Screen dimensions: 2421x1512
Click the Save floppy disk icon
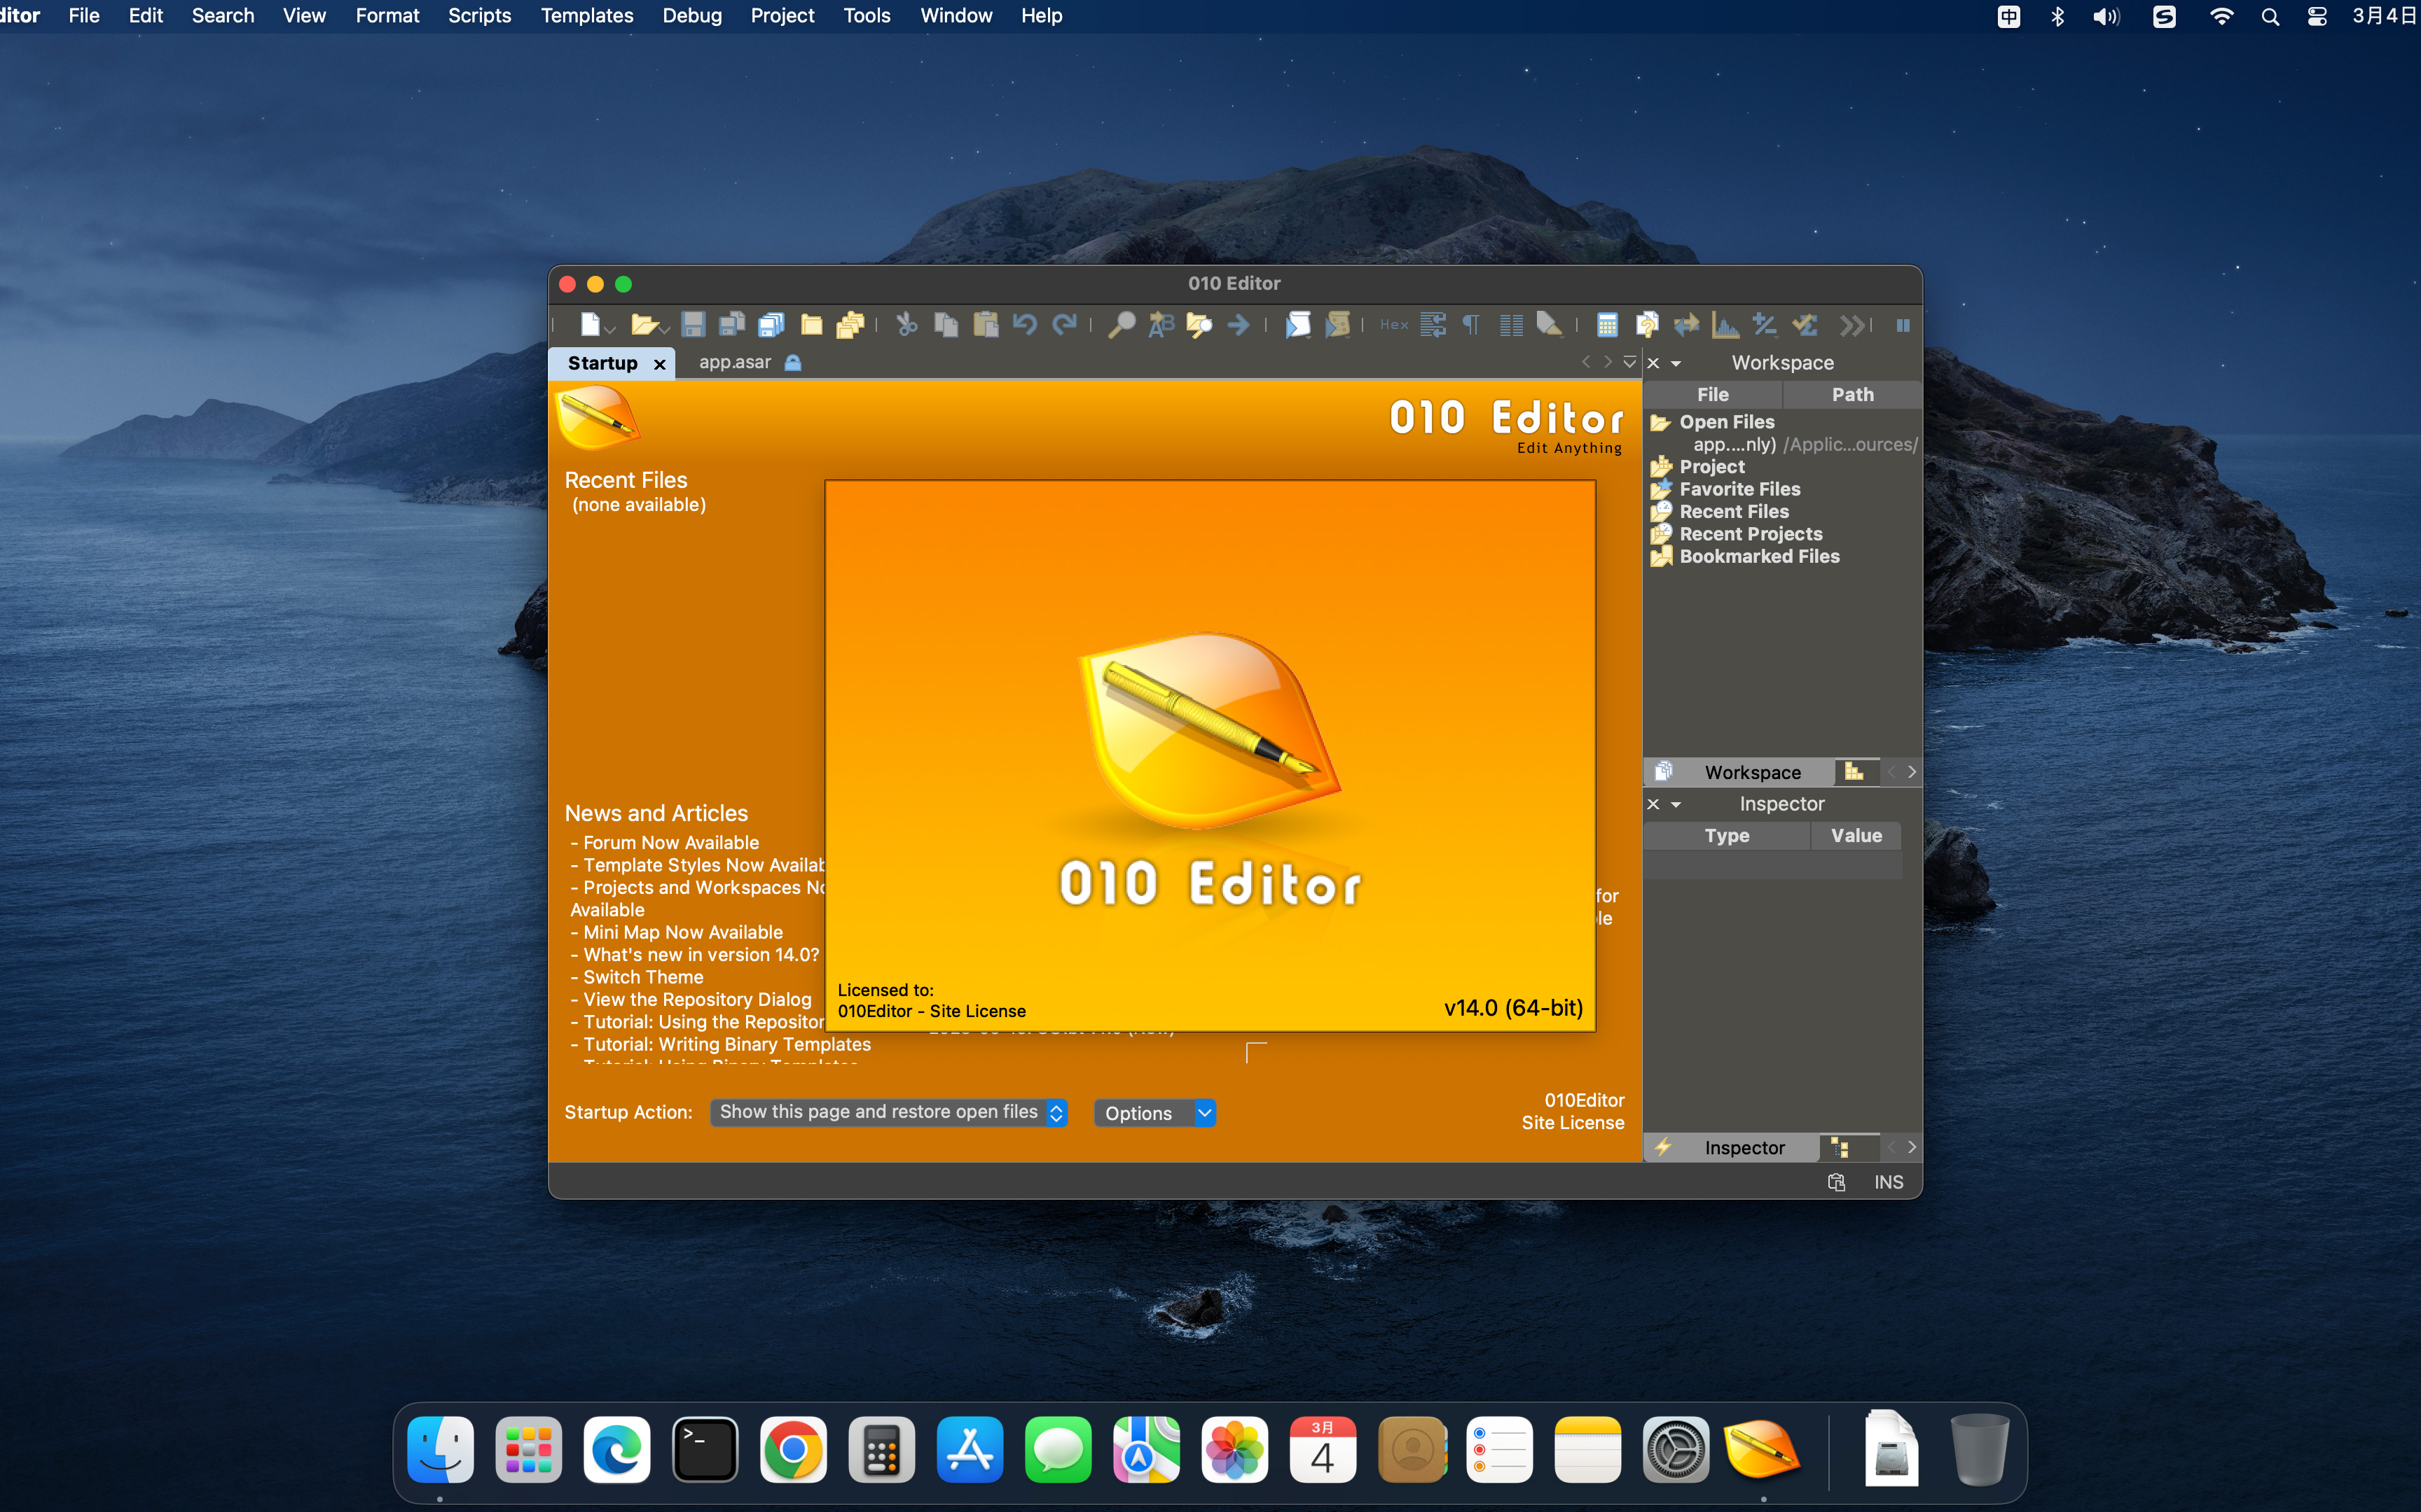click(692, 325)
